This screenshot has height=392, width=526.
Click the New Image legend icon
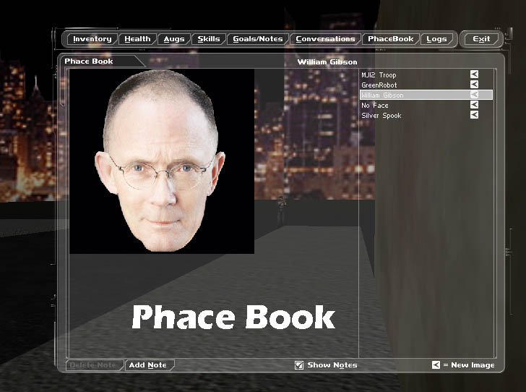point(436,365)
